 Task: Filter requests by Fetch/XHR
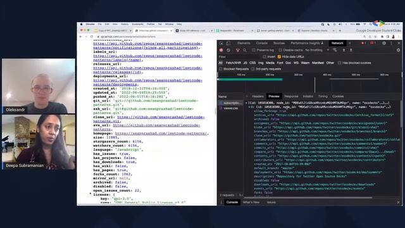coord(234,63)
